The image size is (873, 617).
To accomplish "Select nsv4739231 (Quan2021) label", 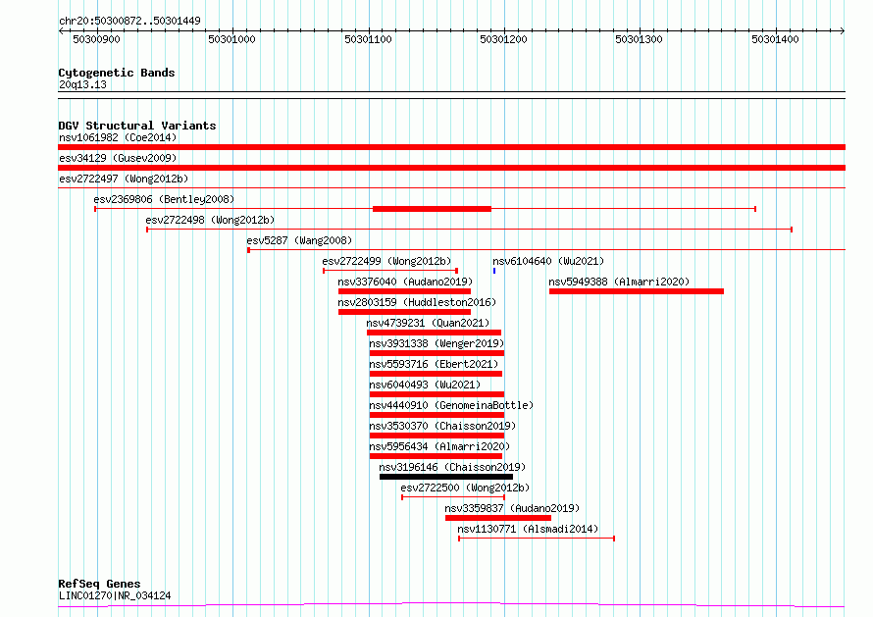I will [x=428, y=323].
